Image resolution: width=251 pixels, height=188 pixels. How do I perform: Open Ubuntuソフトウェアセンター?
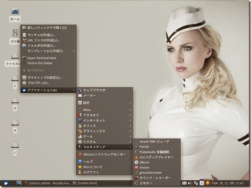(105, 154)
